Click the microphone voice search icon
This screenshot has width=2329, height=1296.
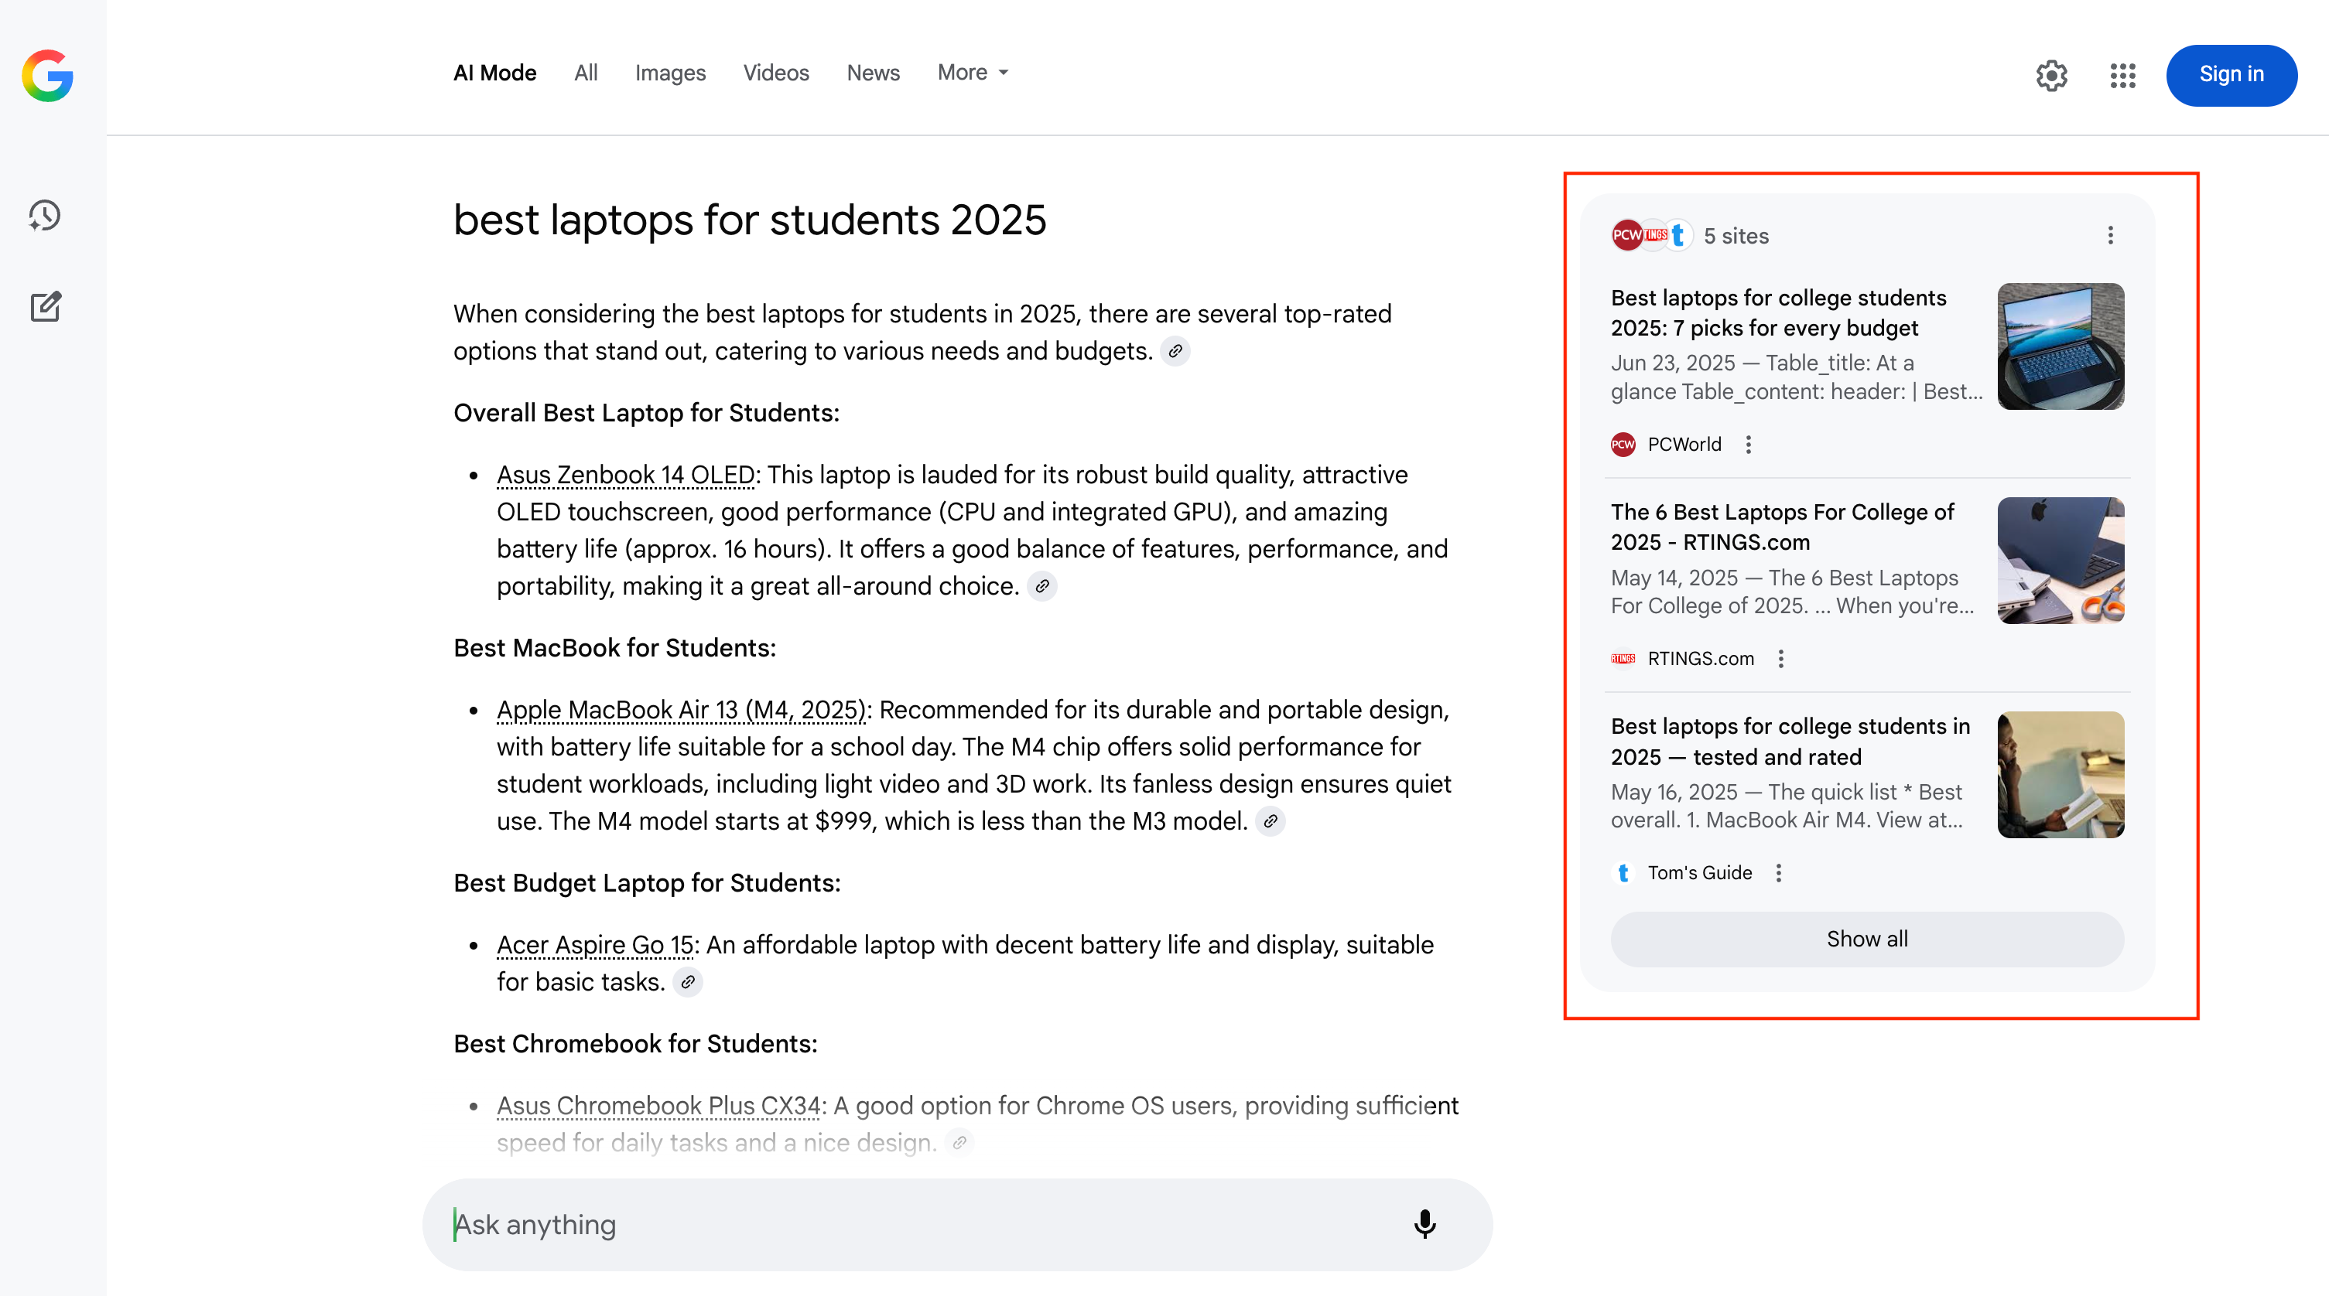click(1424, 1223)
